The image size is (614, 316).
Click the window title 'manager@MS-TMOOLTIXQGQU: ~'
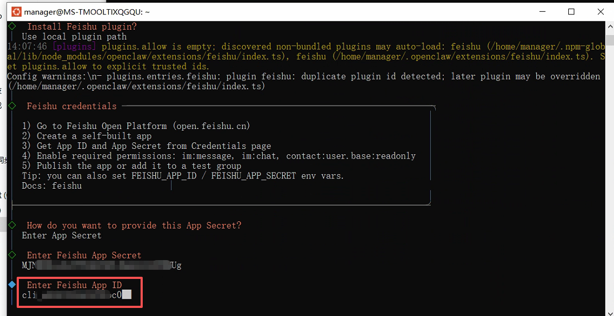[x=87, y=12]
